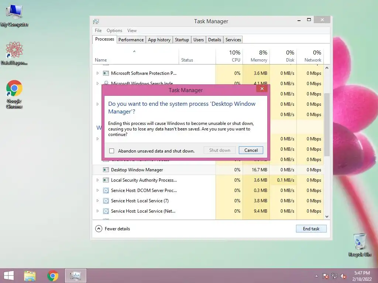Select the Desktop Window Manager row name
378x283 pixels.
click(137, 170)
